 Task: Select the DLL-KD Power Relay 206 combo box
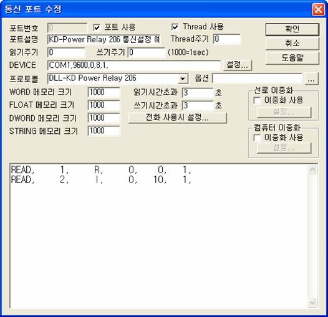point(118,78)
